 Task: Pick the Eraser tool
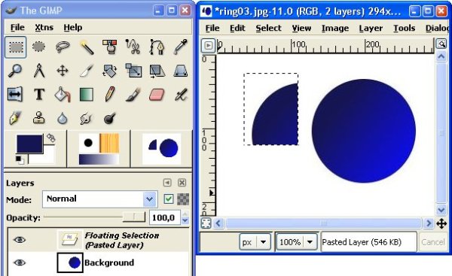(x=157, y=95)
